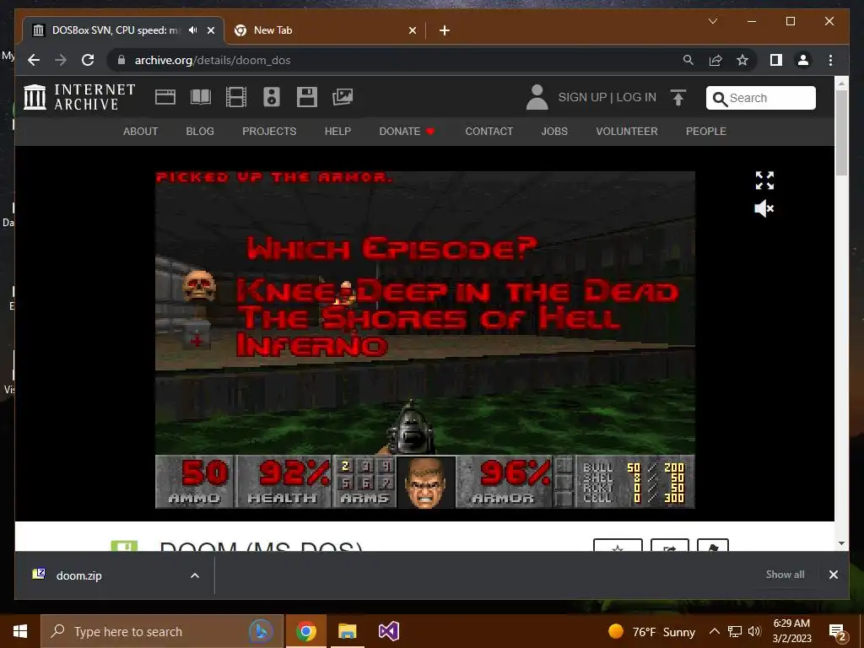Click the SIGN UP link
Viewport: 864px width, 648px height.
tap(582, 98)
